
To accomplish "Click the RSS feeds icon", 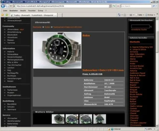I will coord(125,15).
